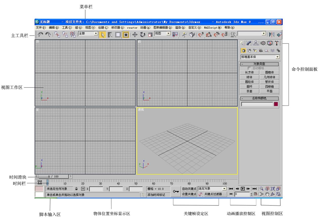Toggle the Percent Snap button
324x222 pixels.
(217, 35)
